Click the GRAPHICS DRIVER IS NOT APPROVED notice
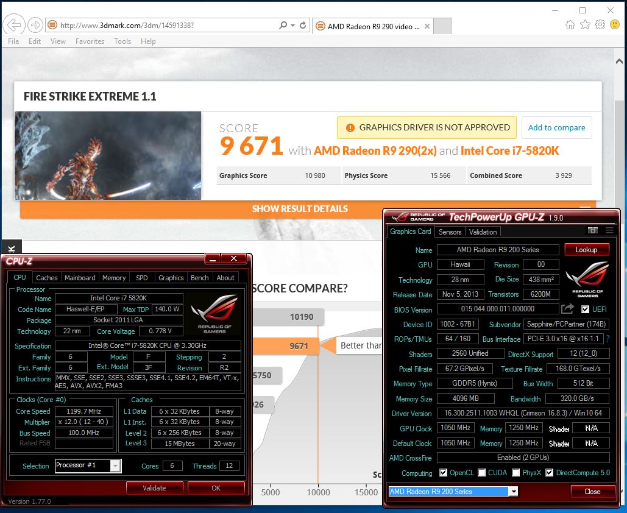This screenshot has width=627, height=513. [427, 127]
